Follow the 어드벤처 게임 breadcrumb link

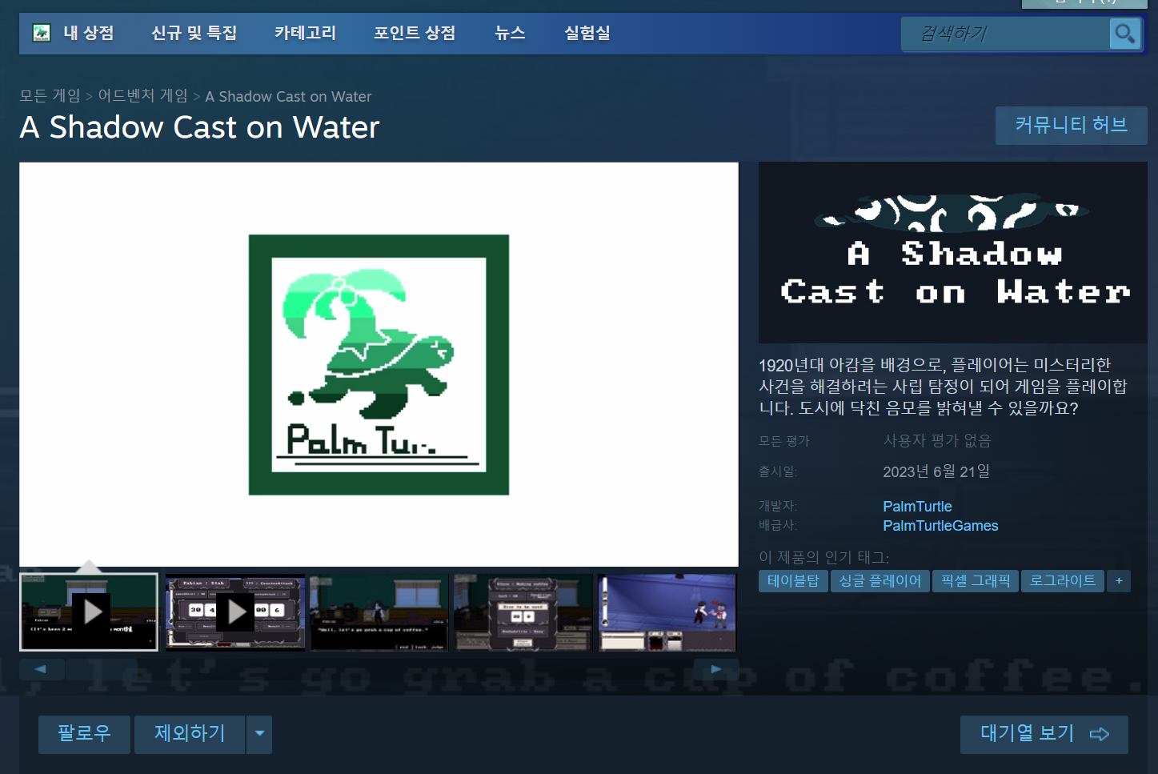tap(142, 96)
